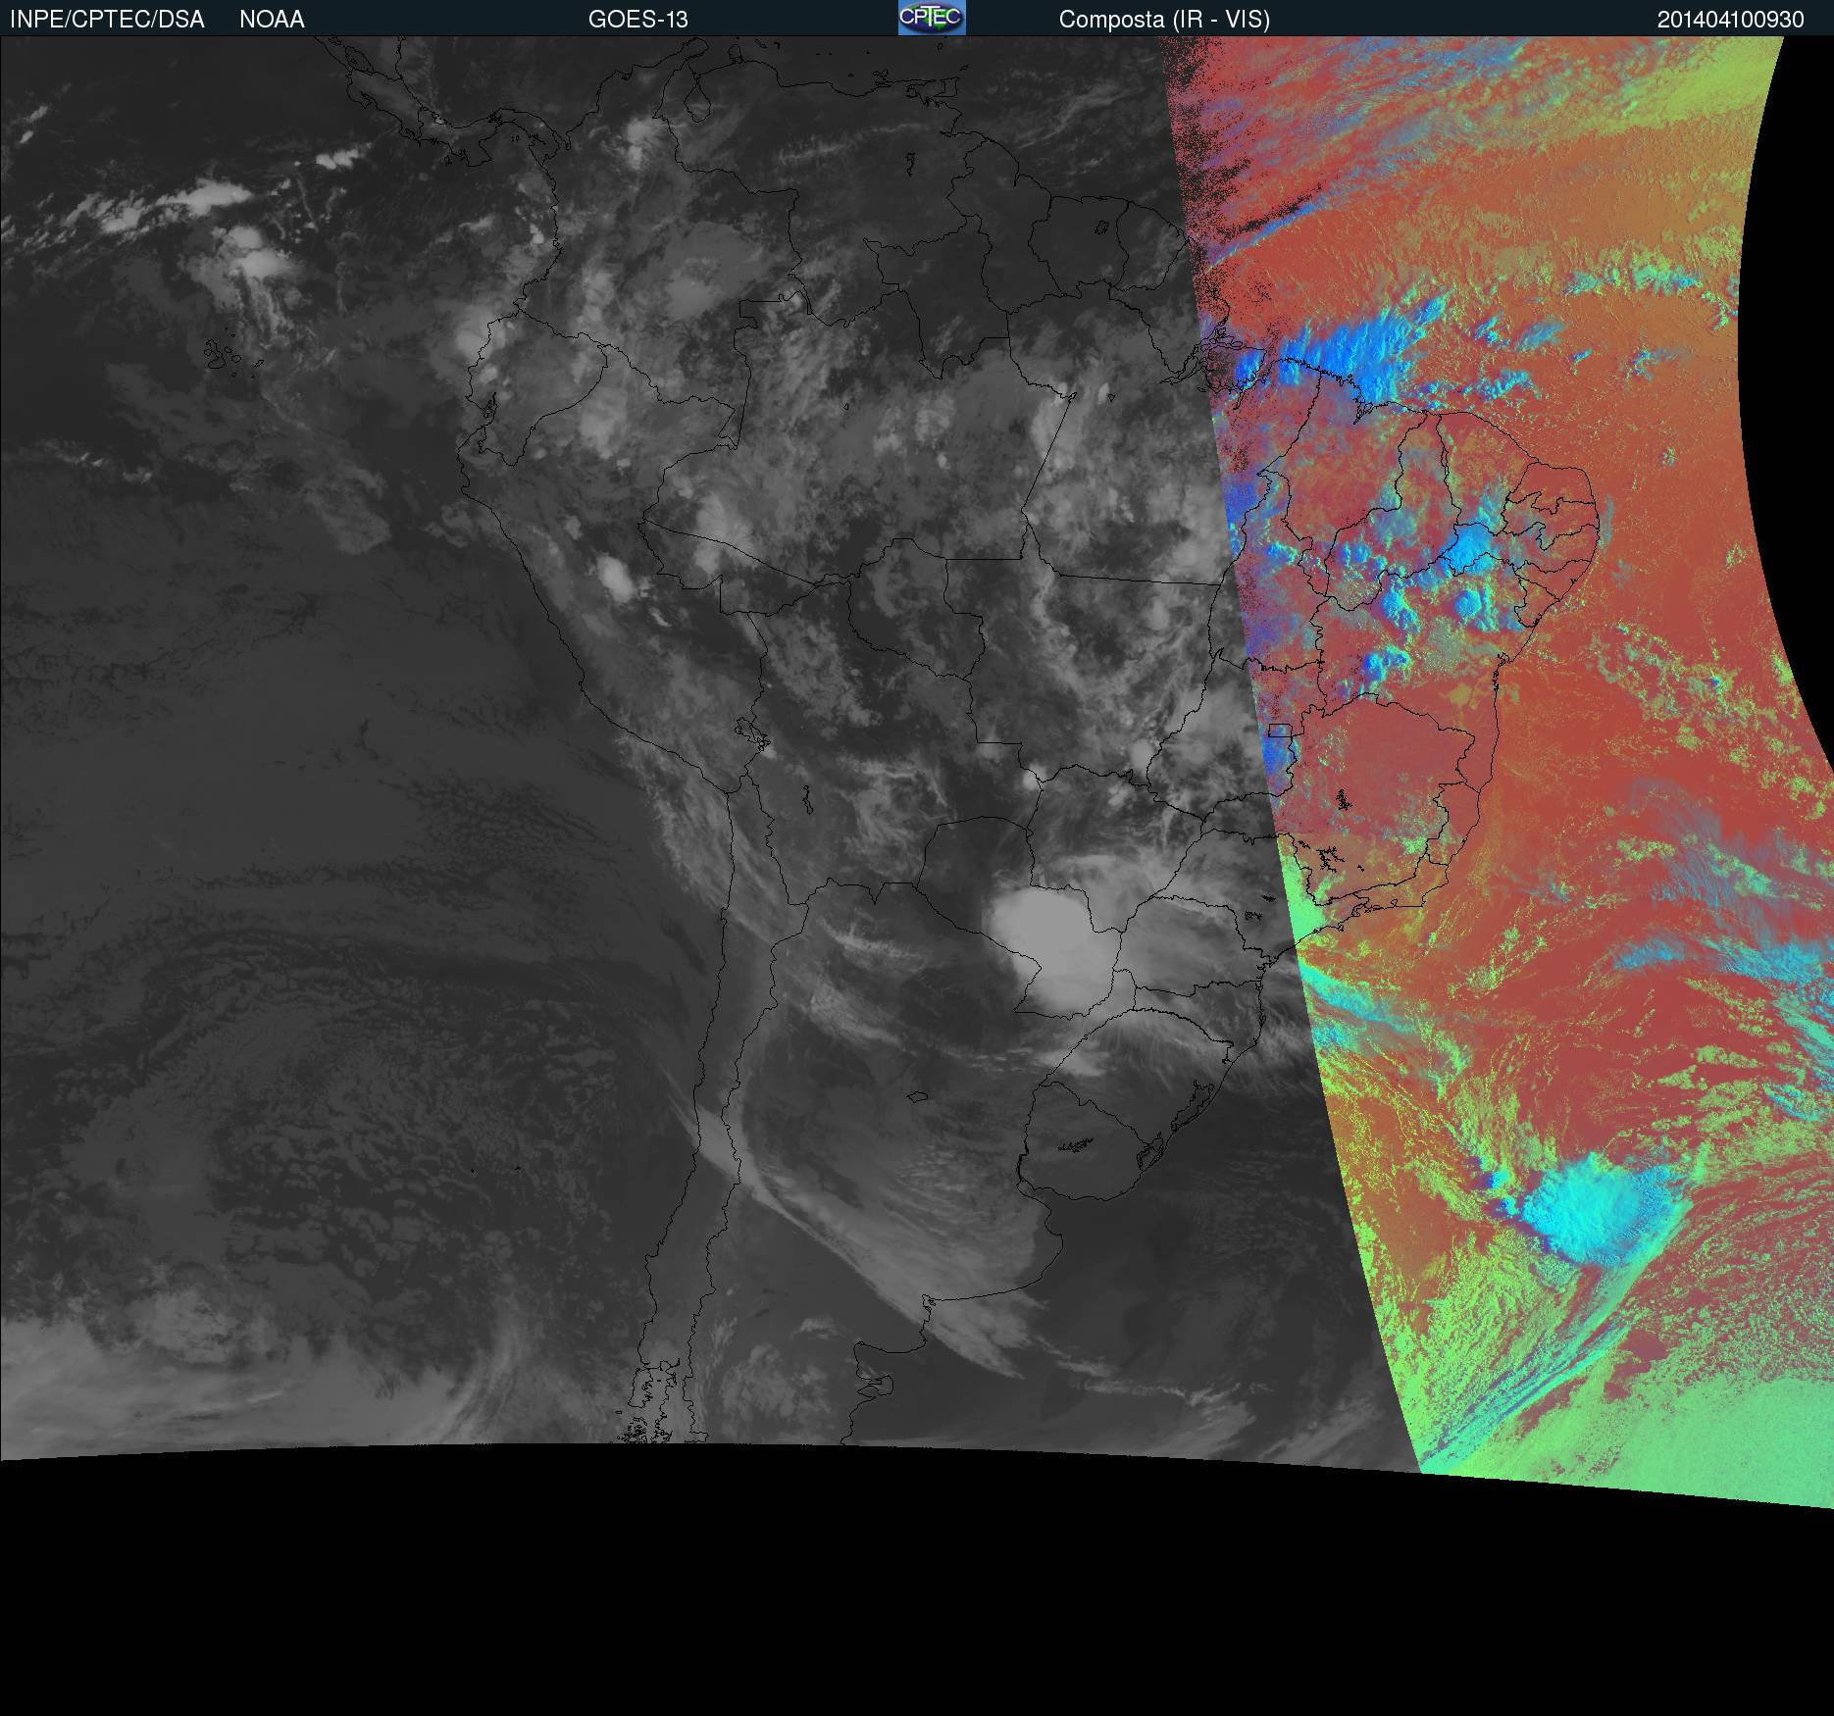Click the GOES-13 satellite label
The image size is (1834, 1716).
tap(637, 20)
